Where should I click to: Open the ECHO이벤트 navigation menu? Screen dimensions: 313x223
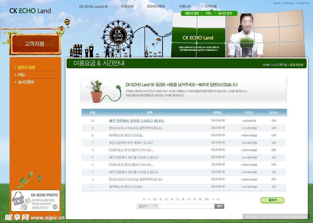coord(156,6)
